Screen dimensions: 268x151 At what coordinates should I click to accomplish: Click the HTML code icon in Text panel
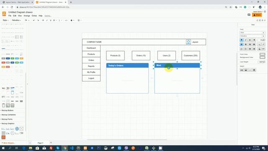click(263, 49)
